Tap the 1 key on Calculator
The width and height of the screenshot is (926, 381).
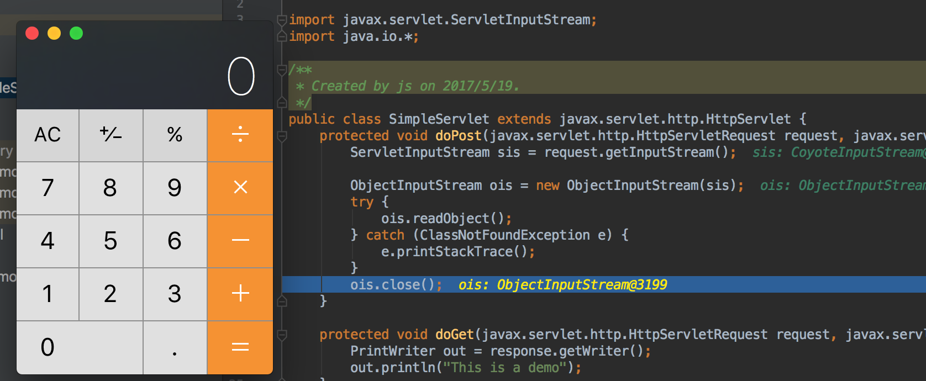48,294
